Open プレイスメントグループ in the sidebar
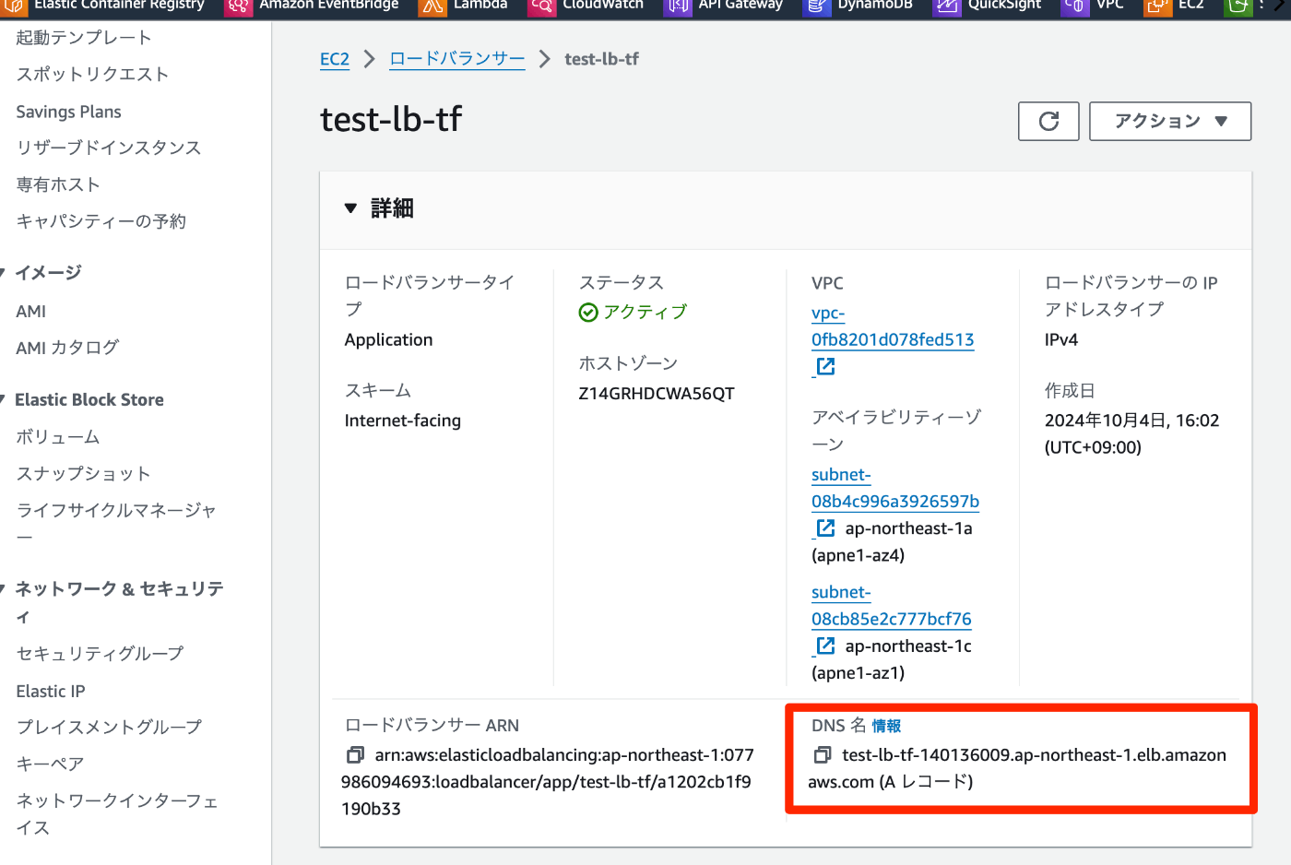 pos(109,727)
